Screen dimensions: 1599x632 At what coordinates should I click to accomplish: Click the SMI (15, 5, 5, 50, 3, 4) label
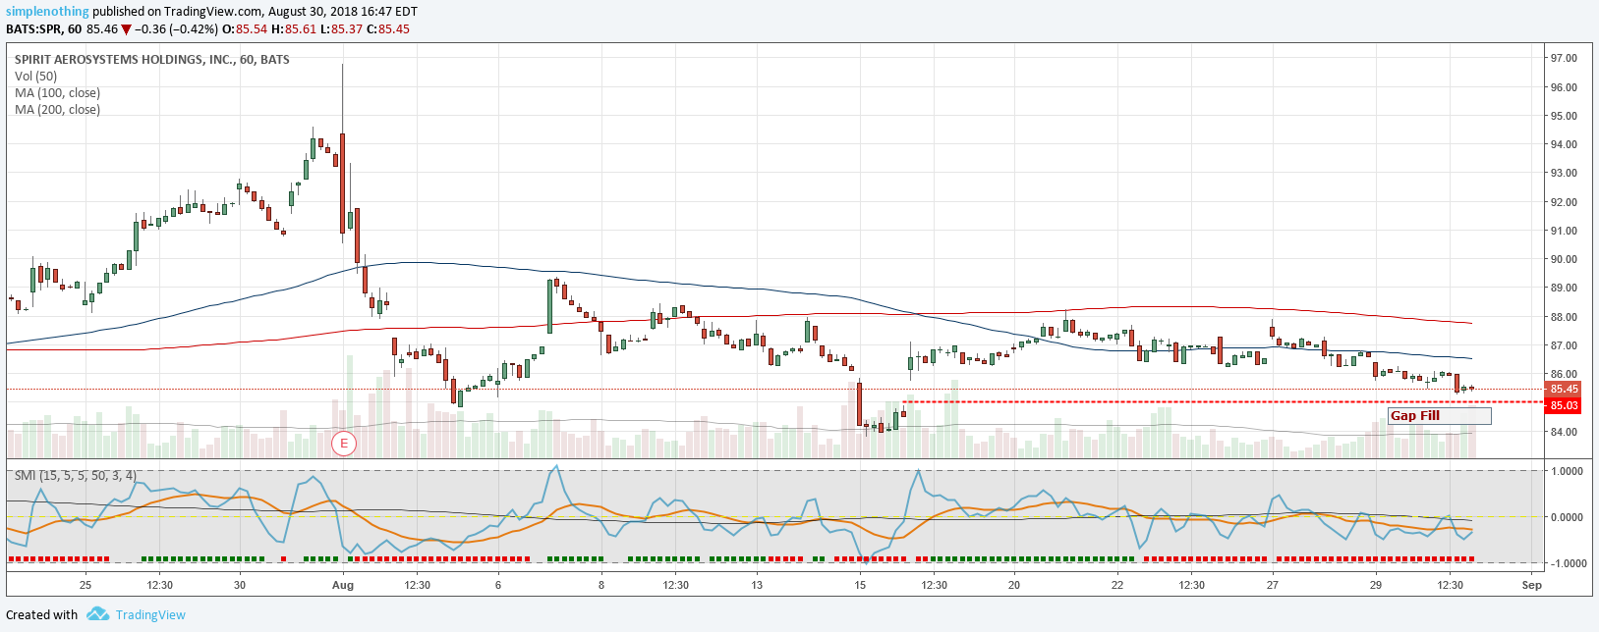75,475
